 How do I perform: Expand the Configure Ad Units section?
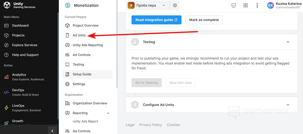pos(288,105)
